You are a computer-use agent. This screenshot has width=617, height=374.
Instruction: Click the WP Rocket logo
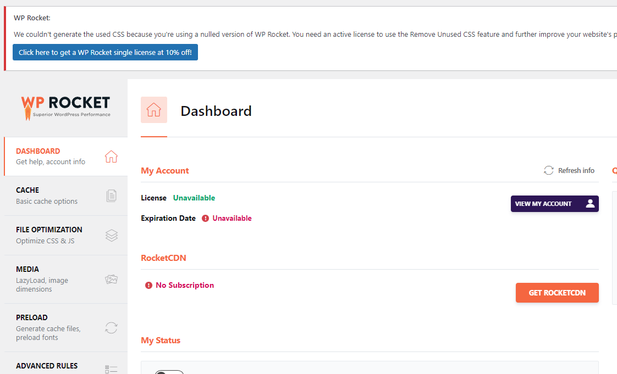click(x=65, y=107)
